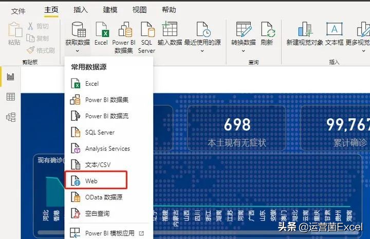
Task: Switch to Report view in sidebar
Action: click(11, 77)
